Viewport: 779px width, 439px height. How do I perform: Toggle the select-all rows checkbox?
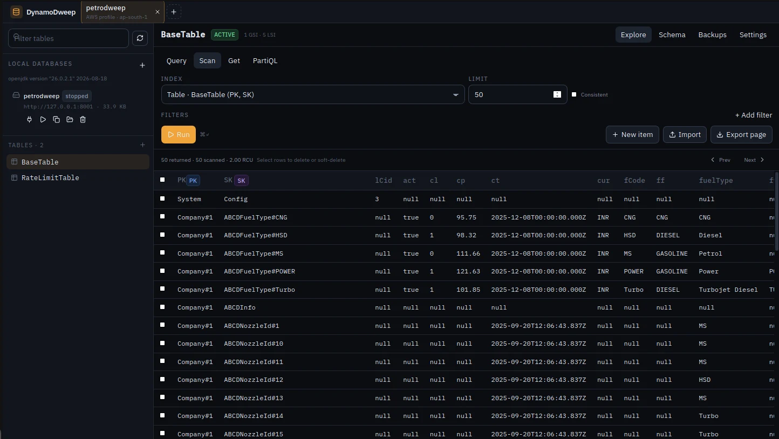point(162,180)
